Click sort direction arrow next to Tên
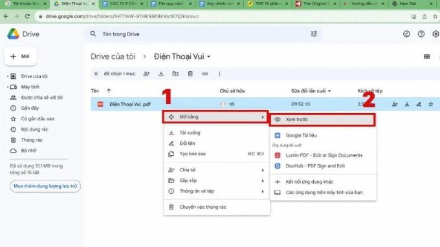440x247 pixels. [109, 91]
